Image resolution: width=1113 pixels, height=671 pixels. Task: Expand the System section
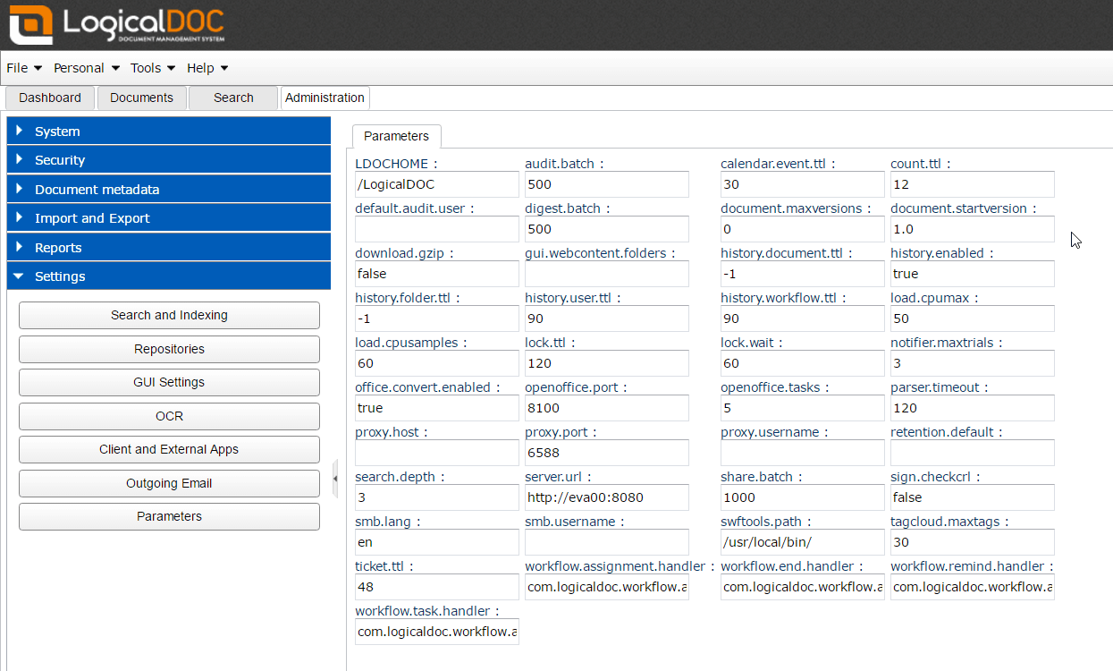pyautogui.click(x=168, y=131)
